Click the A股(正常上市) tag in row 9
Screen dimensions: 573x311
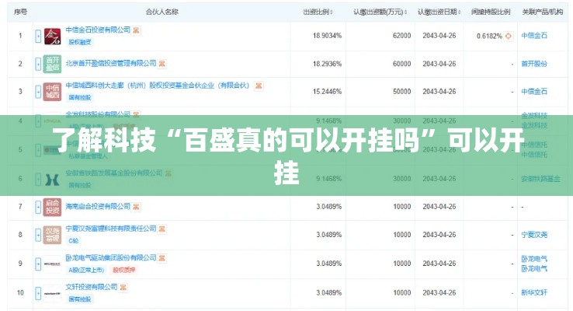pos(86,270)
